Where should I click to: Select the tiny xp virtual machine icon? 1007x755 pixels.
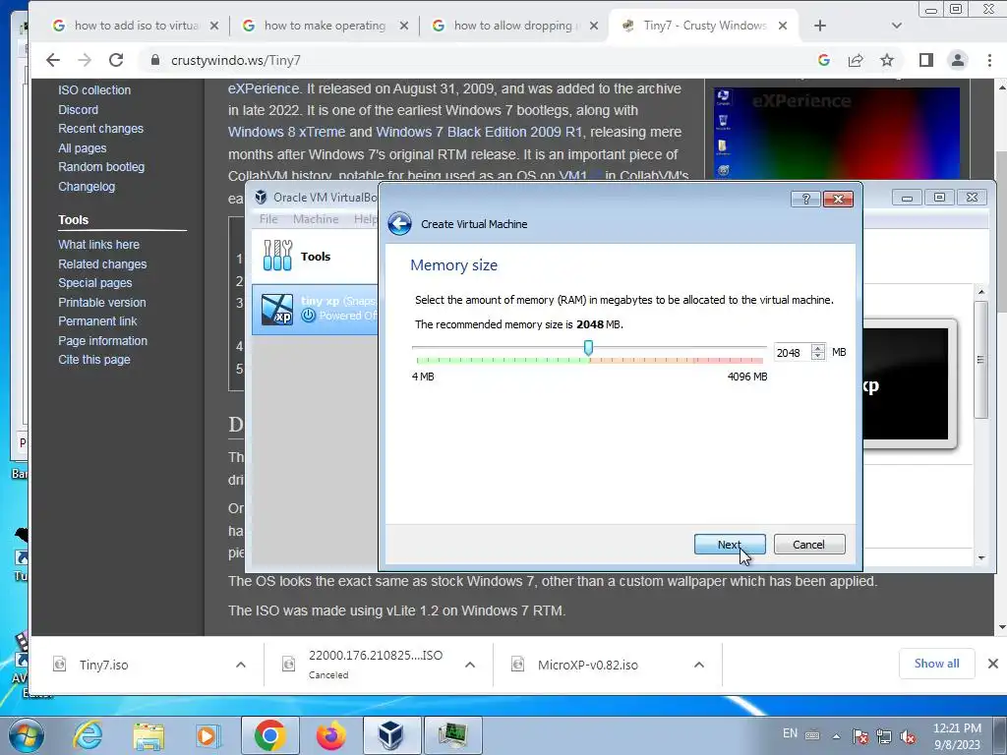[277, 310]
